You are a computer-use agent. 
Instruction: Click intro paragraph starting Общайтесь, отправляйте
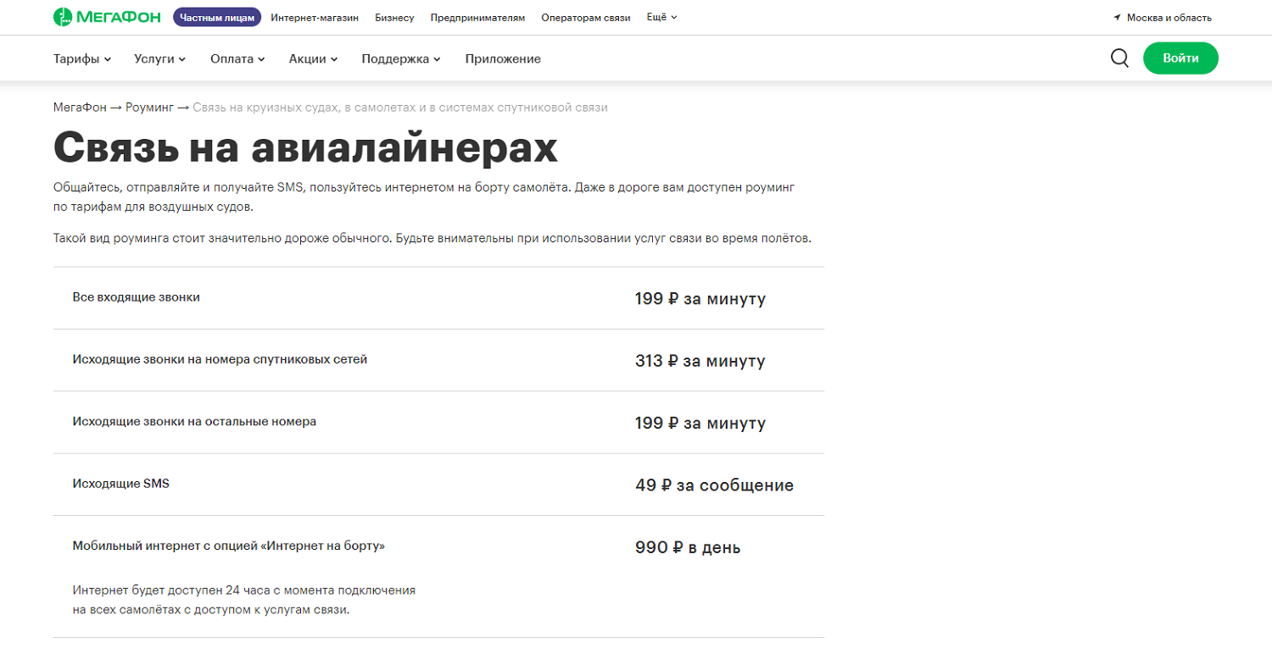(x=424, y=197)
